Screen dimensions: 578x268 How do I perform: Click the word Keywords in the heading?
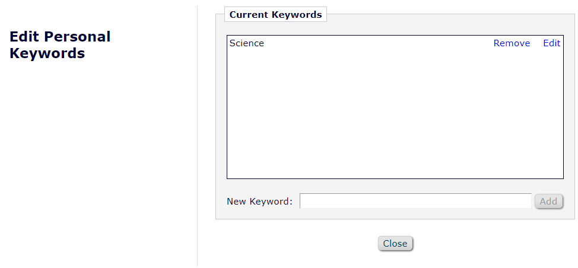pyautogui.click(x=47, y=53)
